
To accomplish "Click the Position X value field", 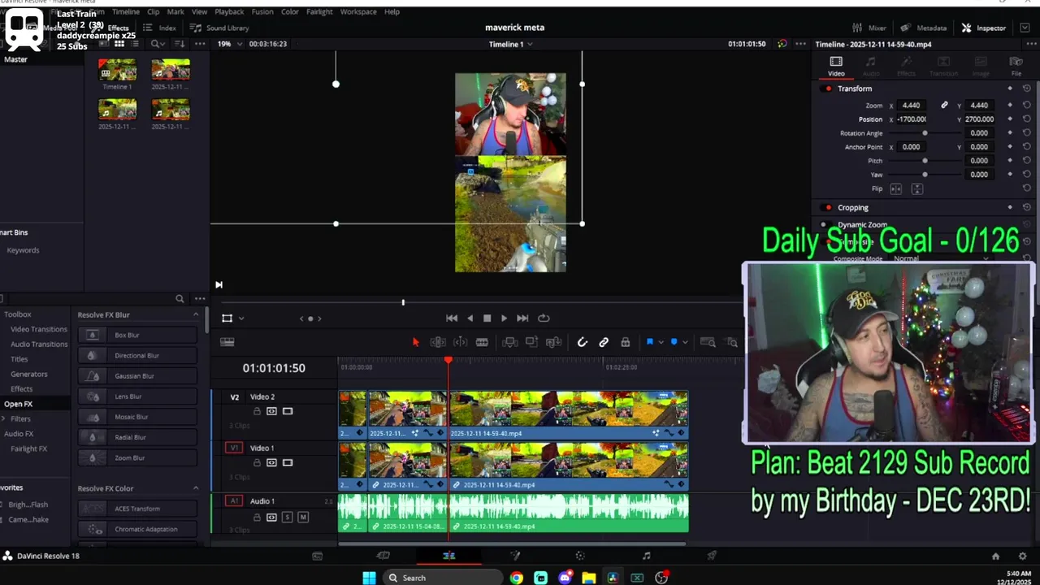I will 912,119.
